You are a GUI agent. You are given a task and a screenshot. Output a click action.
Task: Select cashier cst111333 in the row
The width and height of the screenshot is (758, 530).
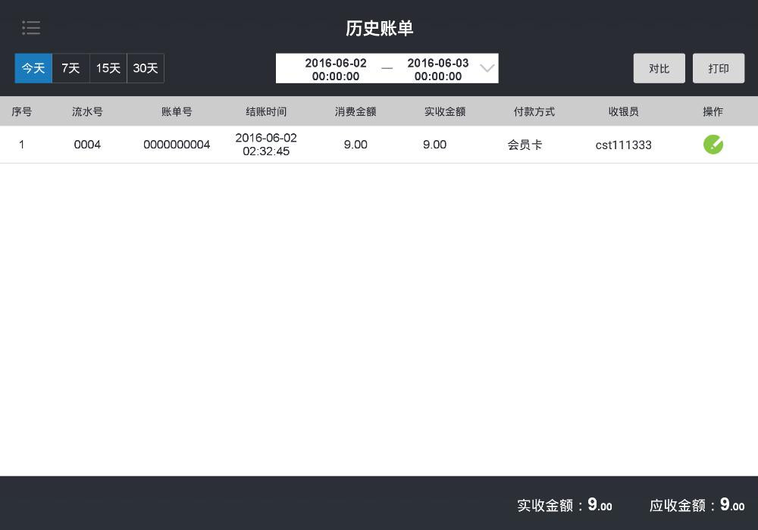click(623, 145)
